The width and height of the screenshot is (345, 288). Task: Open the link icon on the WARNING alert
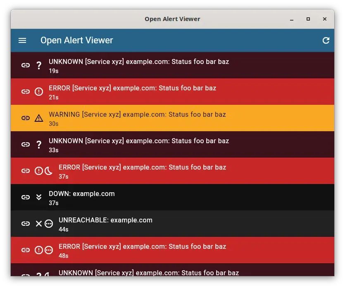[x=25, y=118]
